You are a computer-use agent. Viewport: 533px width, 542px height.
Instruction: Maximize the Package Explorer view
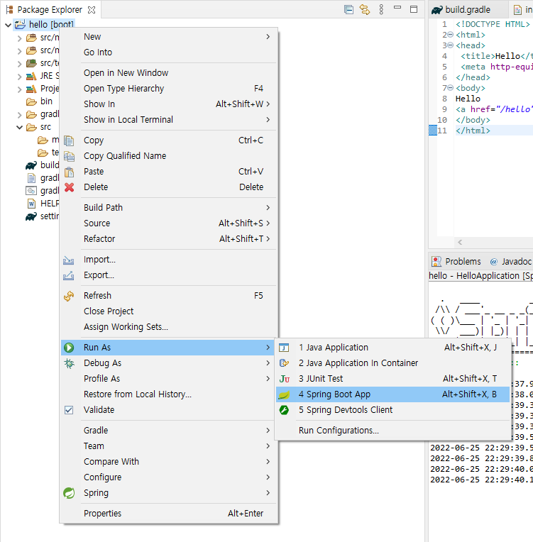[414, 9]
